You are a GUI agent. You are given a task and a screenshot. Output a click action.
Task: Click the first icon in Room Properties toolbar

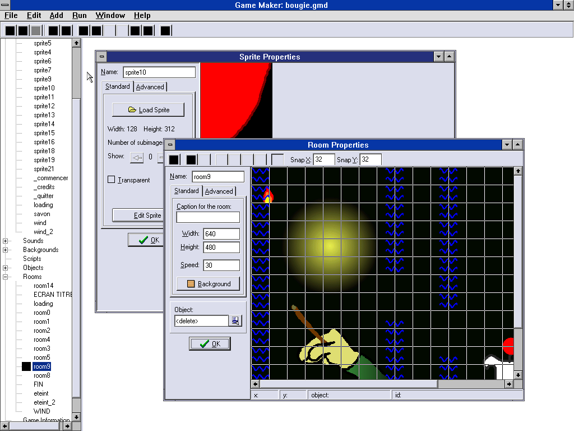[174, 160]
